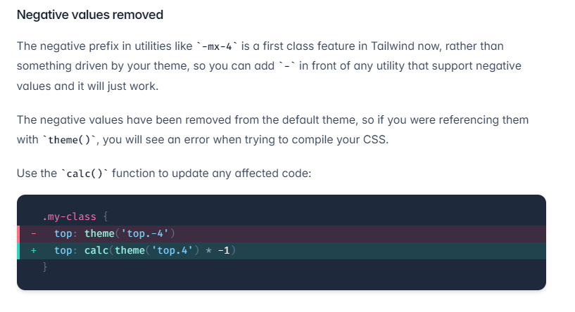
Task: Click the inline `-` code snippet
Action: 286,66
